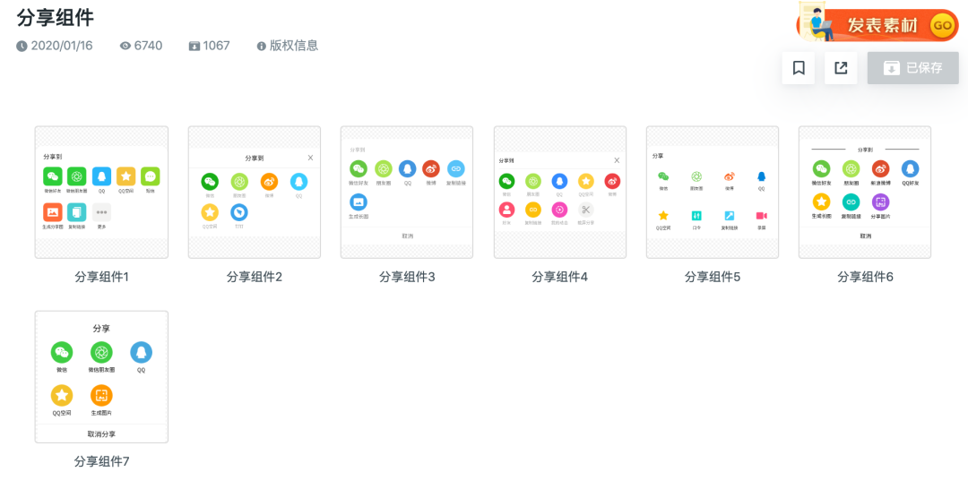Click 生成分享图 orange picture icon in 分享组件1
Image resolution: width=968 pixels, height=489 pixels.
point(53,212)
